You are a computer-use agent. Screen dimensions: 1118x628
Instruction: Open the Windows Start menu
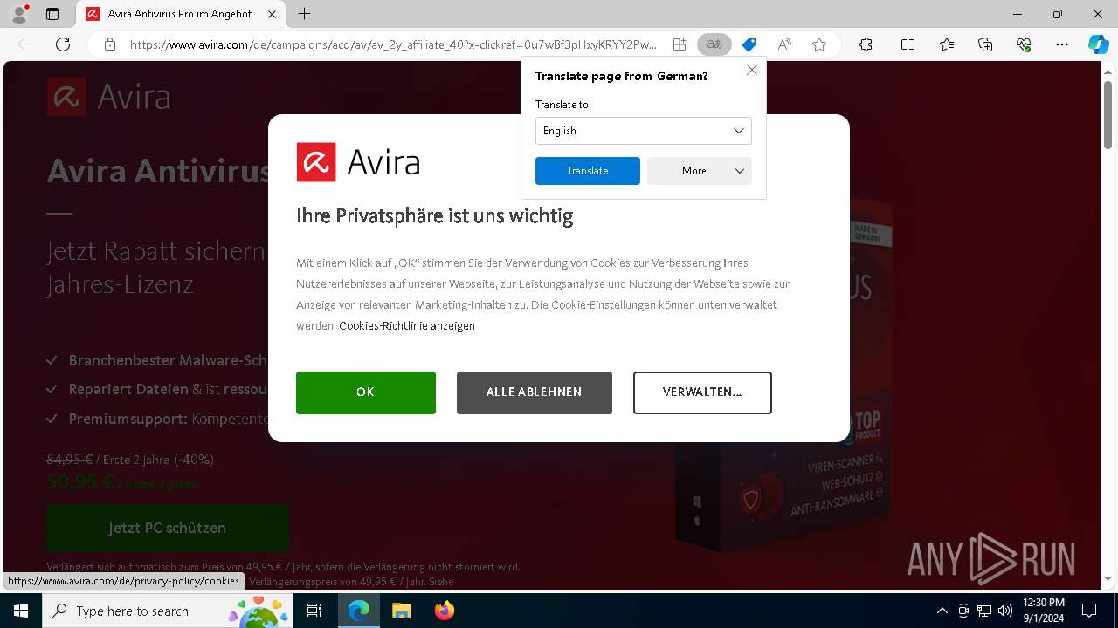pyautogui.click(x=21, y=611)
